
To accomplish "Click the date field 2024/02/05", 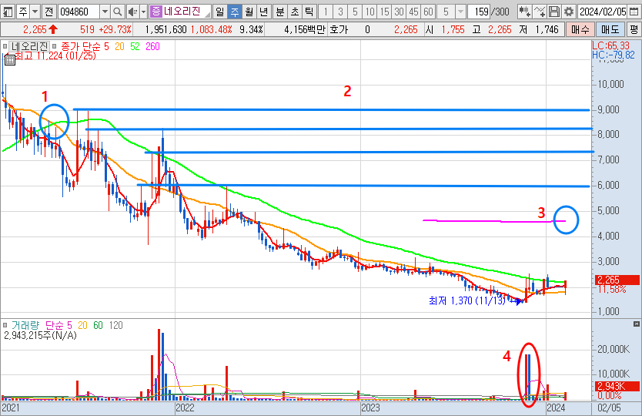I will click(602, 12).
